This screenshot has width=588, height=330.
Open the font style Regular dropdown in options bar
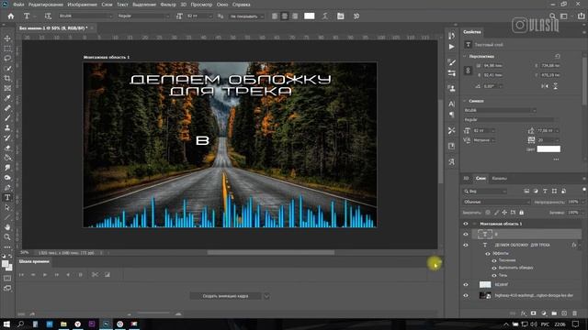(143, 16)
